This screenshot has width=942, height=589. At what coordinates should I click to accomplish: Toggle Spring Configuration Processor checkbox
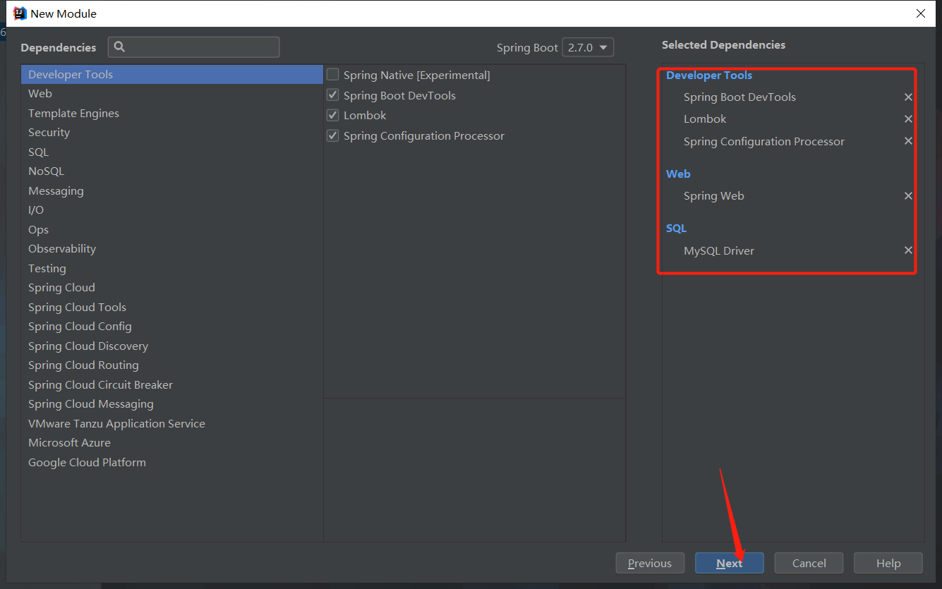333,135
